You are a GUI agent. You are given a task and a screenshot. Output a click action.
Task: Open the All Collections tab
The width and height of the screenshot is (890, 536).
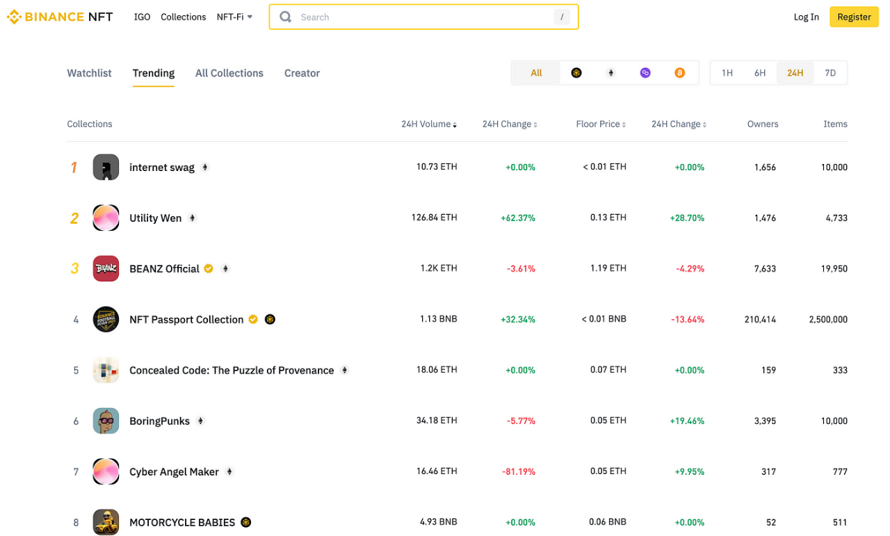click(x=229, y=73)
